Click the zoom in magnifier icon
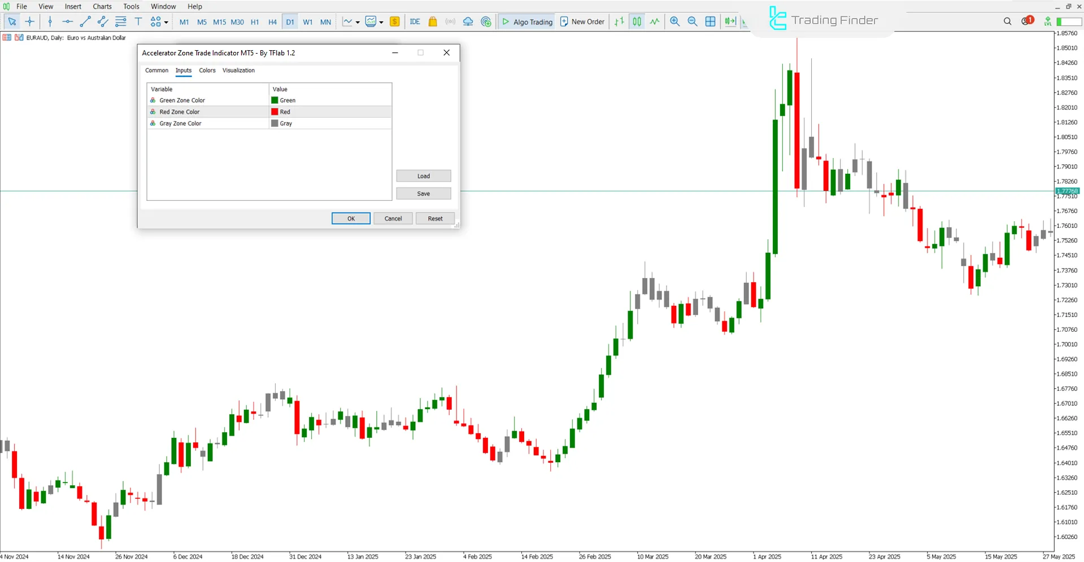This screenshot has width=1084, height=562. click(x=674, y=21)
